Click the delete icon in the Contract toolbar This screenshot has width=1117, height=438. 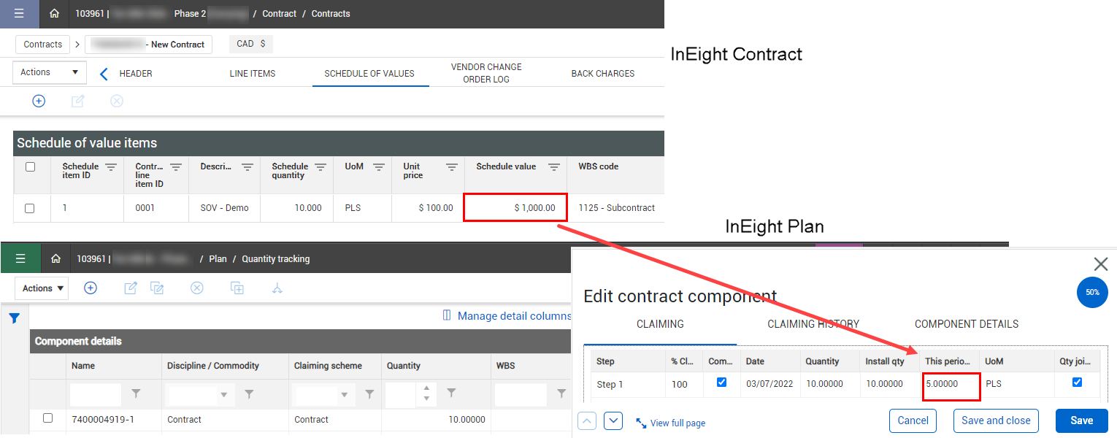tap(116, 101)
